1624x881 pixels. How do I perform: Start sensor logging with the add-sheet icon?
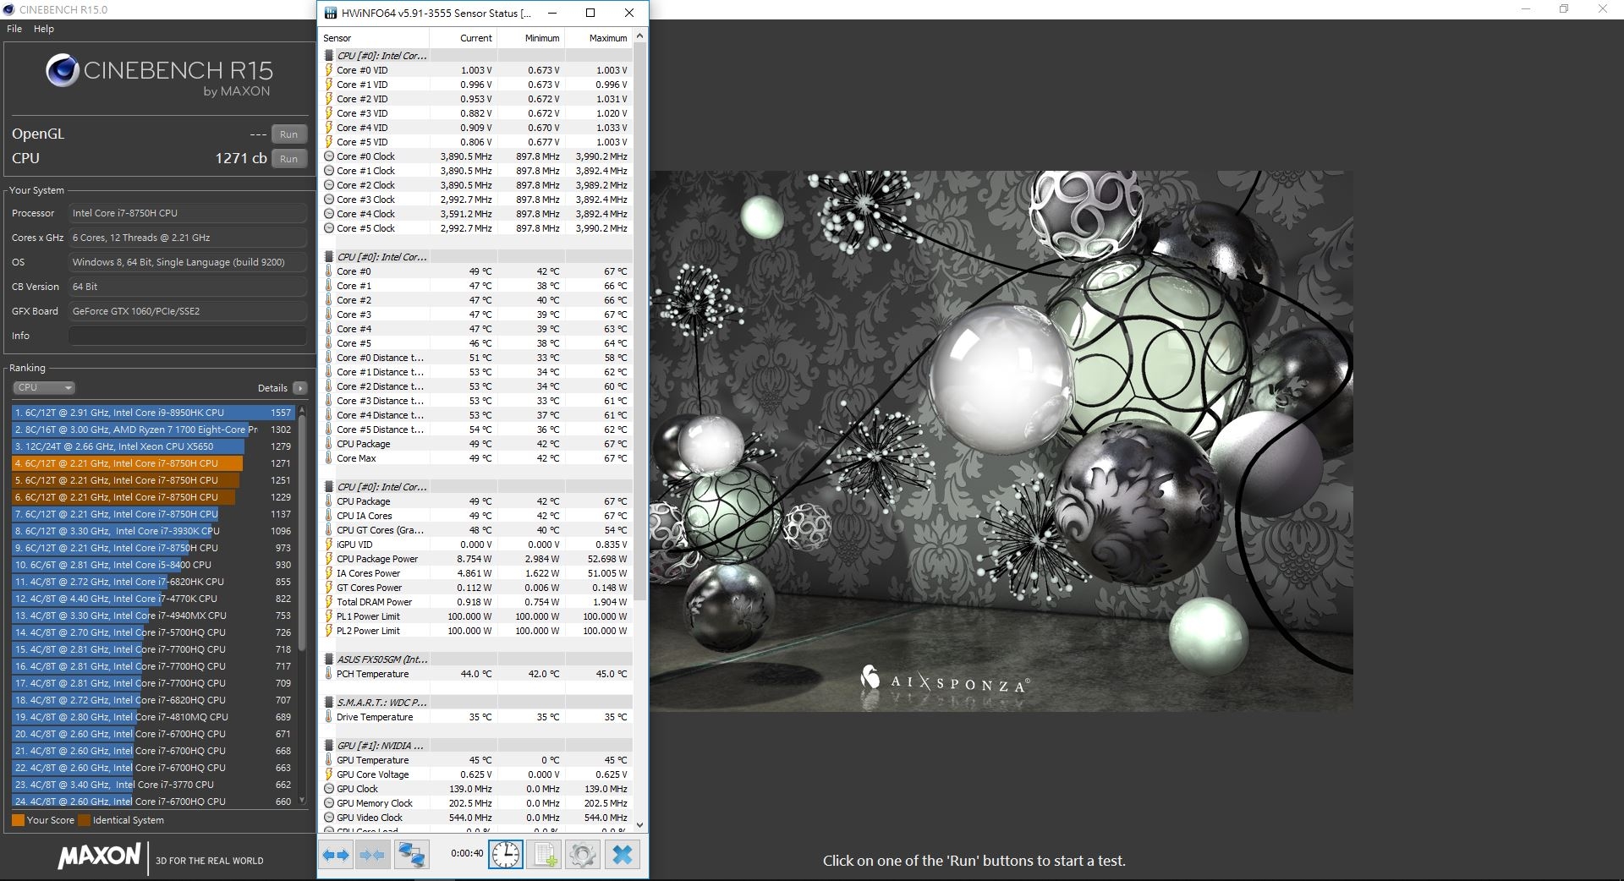pos(545,855)
